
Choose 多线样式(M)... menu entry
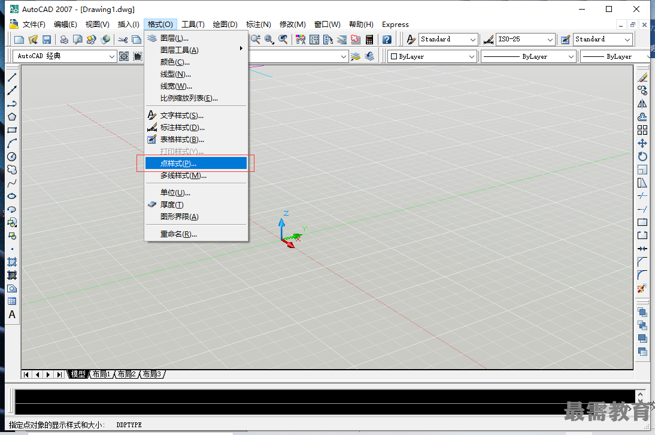196,176
